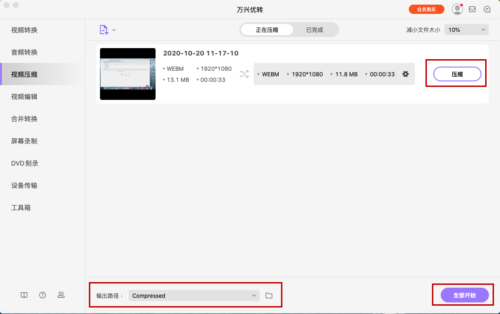Select the 正在压缩 tab
Image resolution: width=500 pixels, height=314 pixels.
(267, 29)
